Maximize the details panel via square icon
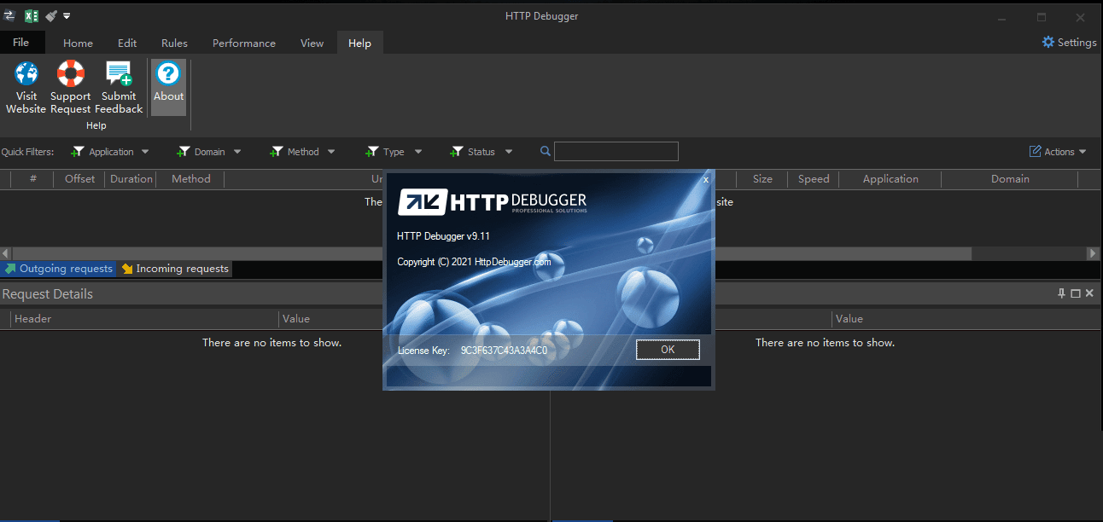The width and height of the screenshot is (1103, 522). tap(1076, 293)
